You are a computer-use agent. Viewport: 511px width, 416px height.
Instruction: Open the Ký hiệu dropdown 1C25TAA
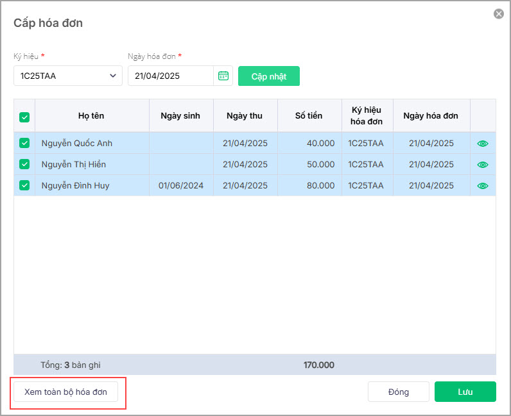tap(68, 76)
